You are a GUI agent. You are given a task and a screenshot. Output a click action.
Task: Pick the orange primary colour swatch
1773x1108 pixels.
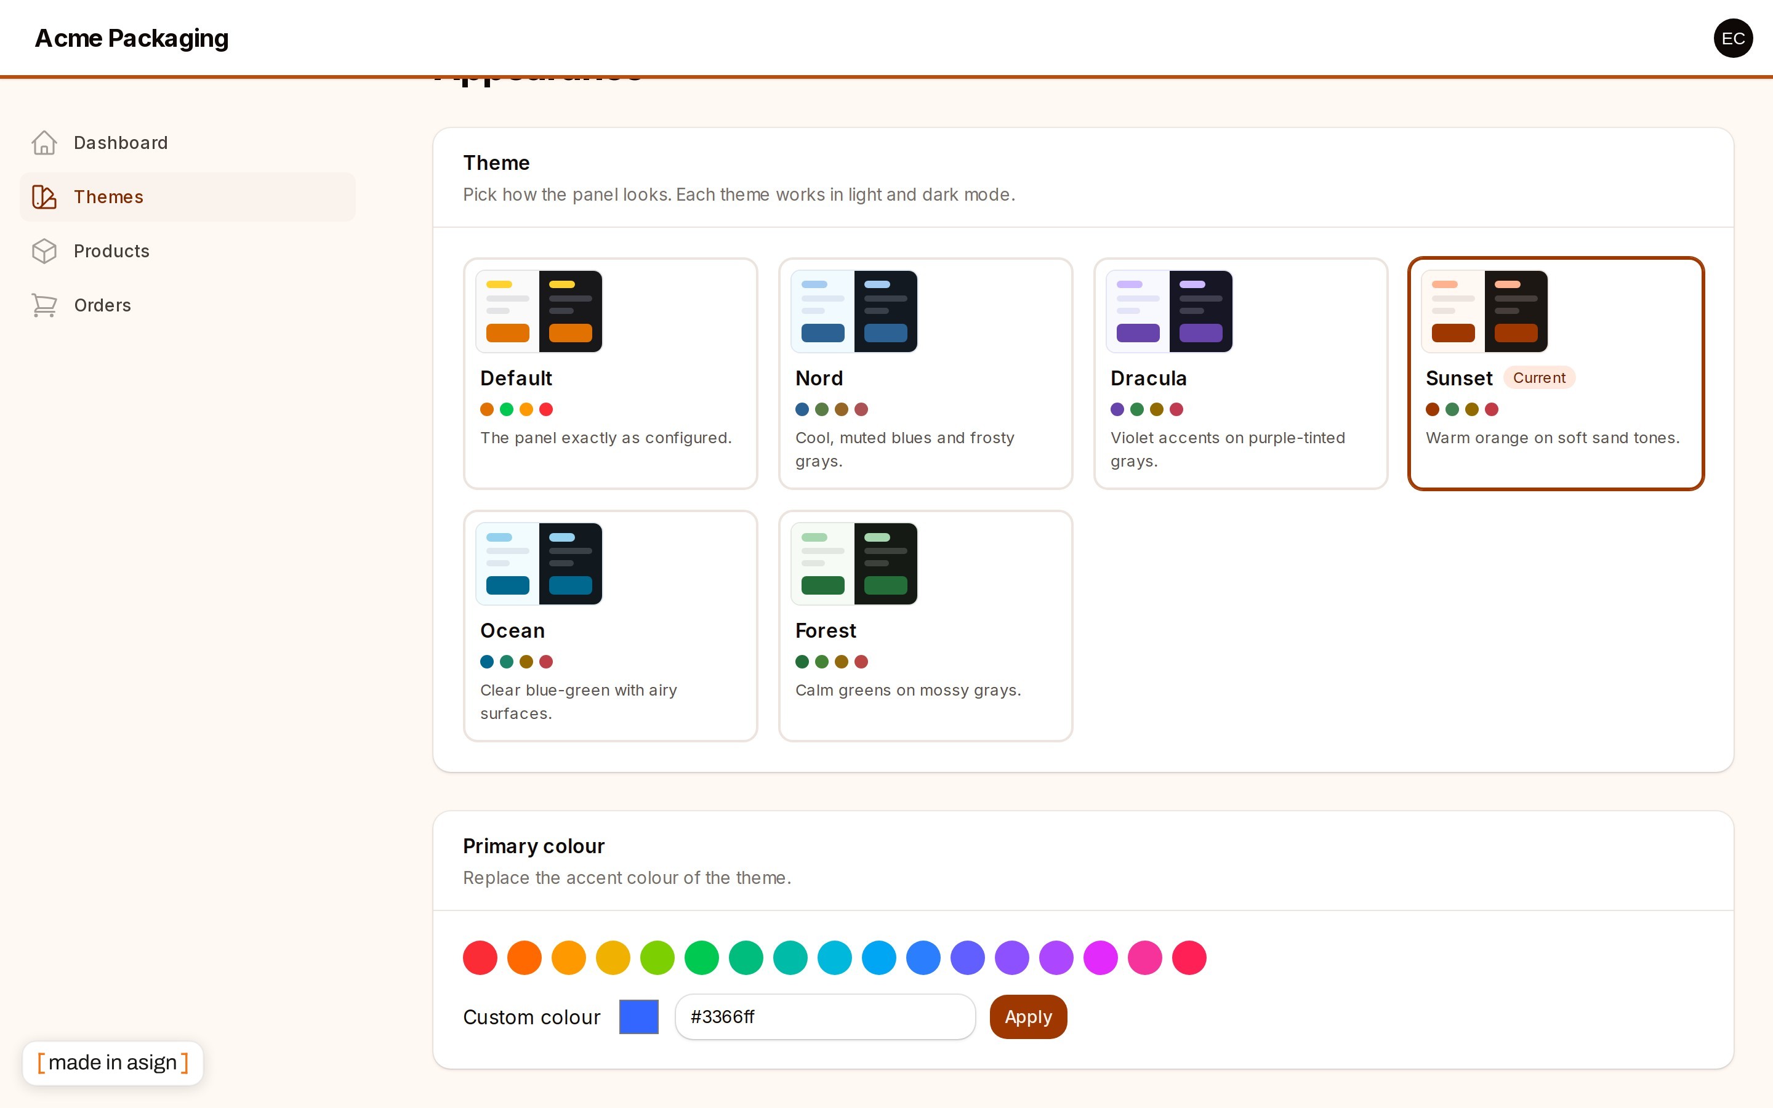(525, 958)
